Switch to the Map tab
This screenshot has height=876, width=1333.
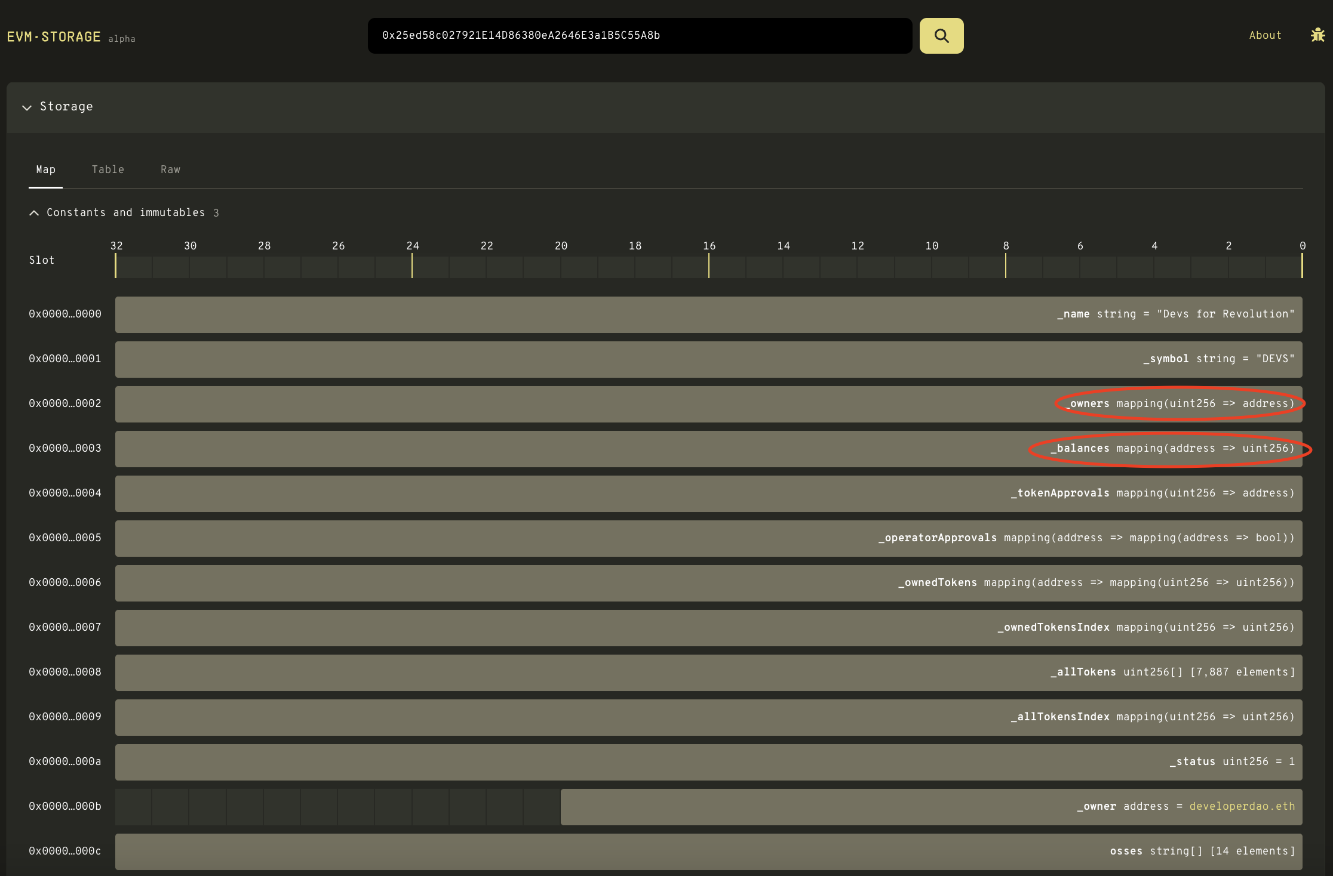coord(46,169)
